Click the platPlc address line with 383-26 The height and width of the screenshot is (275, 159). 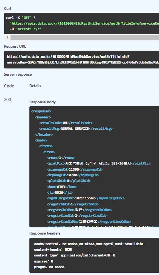pos(99,163)
